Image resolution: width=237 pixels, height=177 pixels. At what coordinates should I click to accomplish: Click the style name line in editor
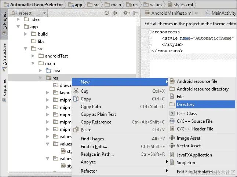[x=198, y=38]
